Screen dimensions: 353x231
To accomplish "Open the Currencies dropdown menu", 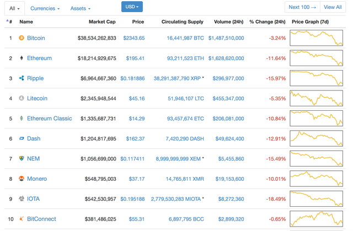I will click(x=45, y=8).
